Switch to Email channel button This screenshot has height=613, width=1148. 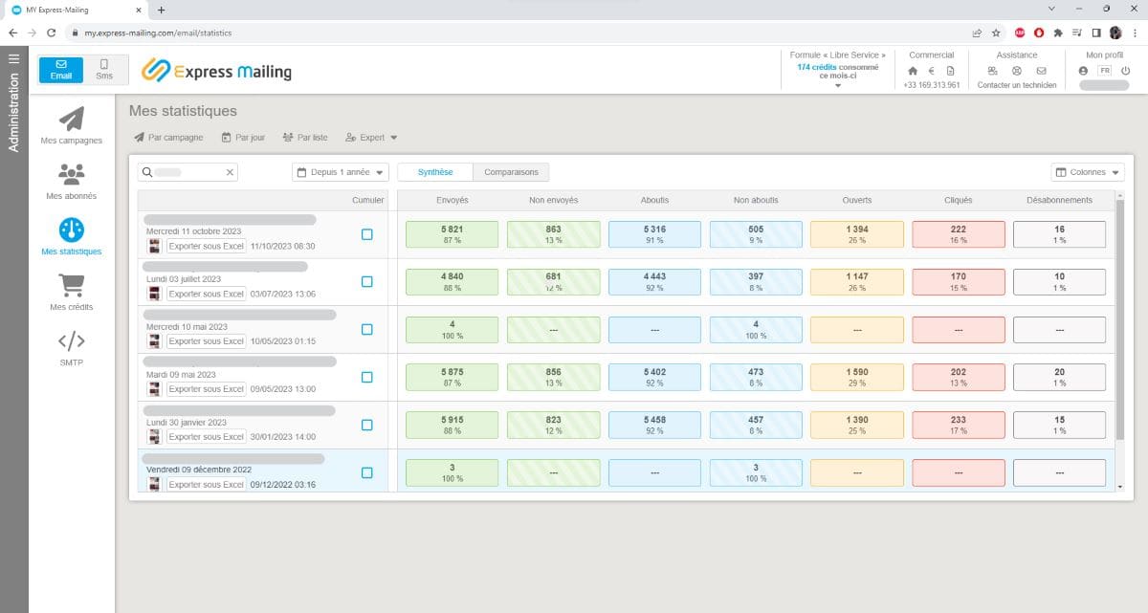61,69
